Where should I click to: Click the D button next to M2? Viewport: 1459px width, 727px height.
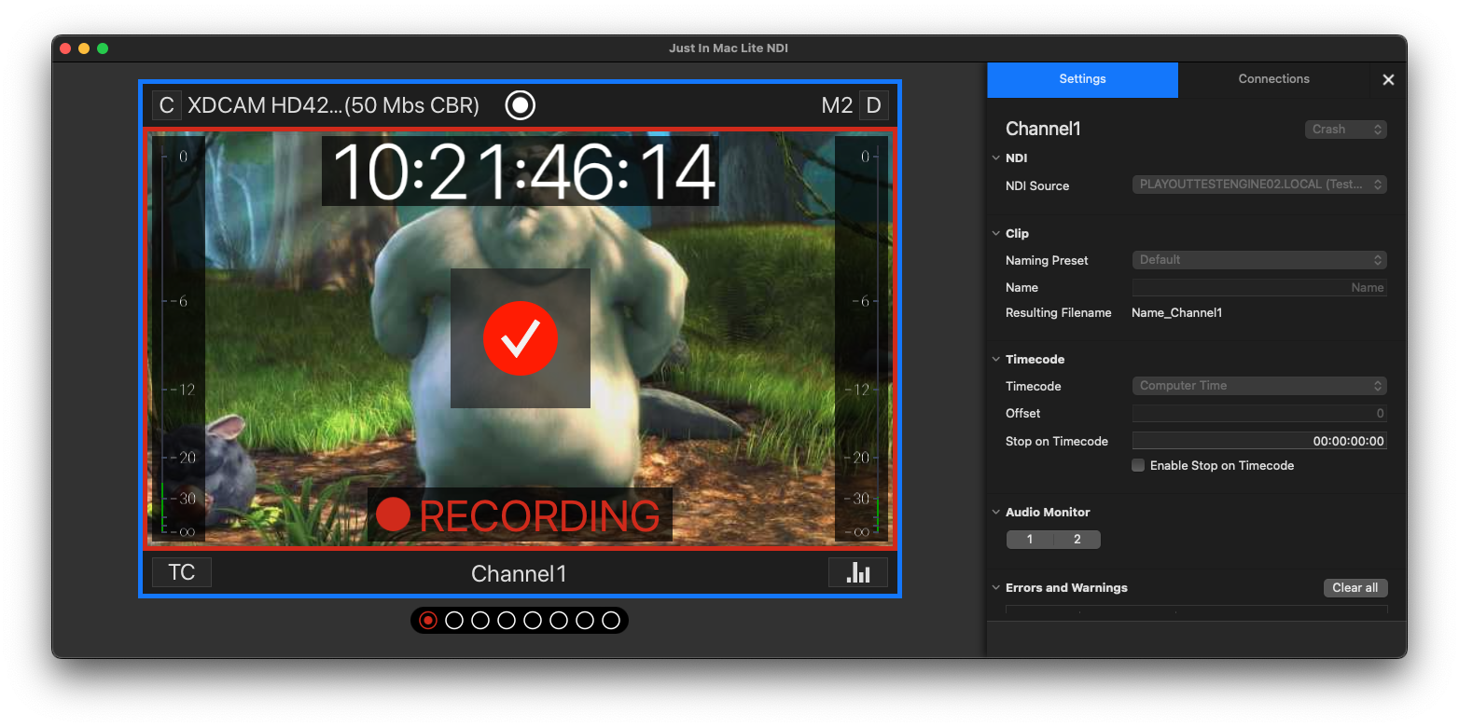(x=873, y=105)
